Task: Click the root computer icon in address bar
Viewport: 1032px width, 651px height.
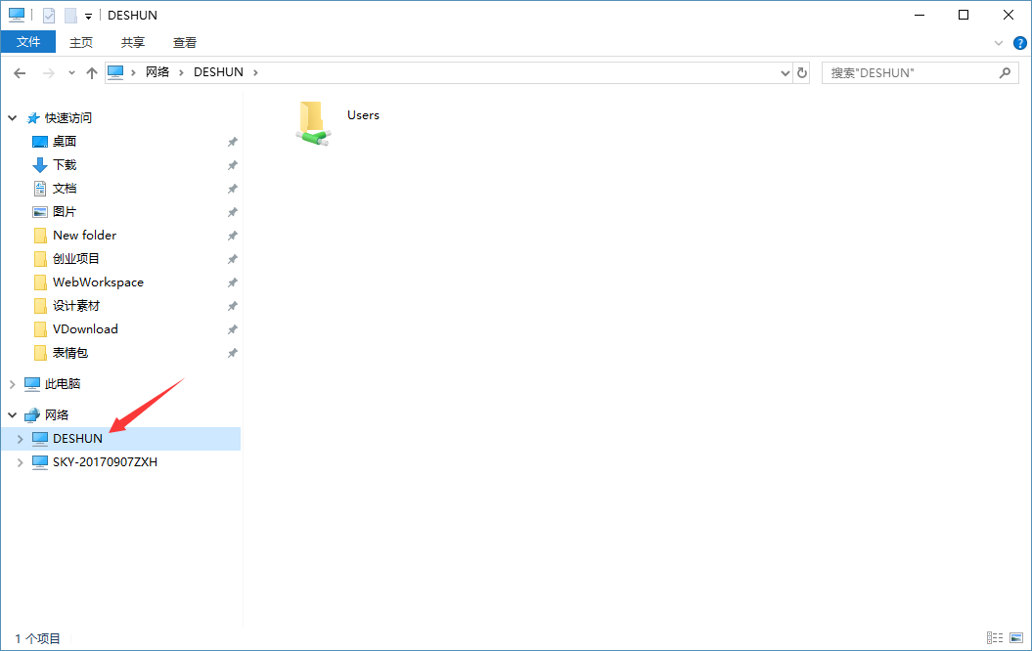Action: click(115, 72)
